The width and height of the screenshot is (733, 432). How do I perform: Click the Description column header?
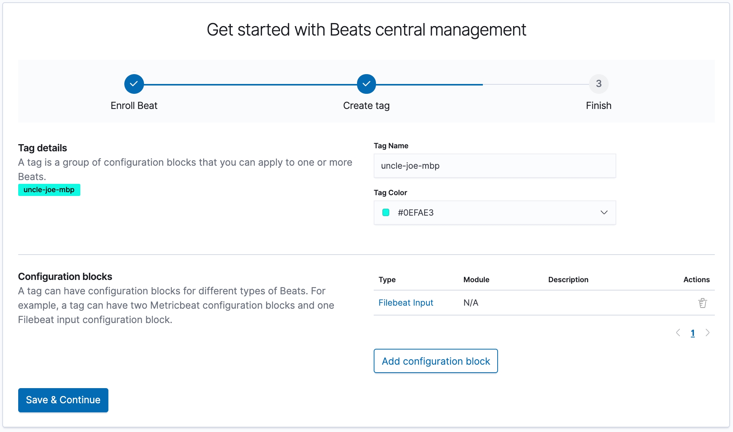(568, 280)
